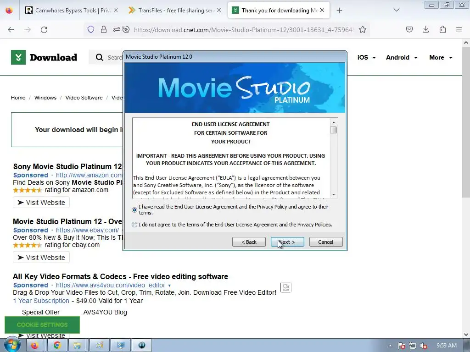Open the paint palette taskbar icon
The width and height of the screenshot is (470, 352).
(x=99, y=345)
